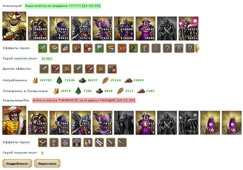Click the Переслать button

(x=47, y=163)
